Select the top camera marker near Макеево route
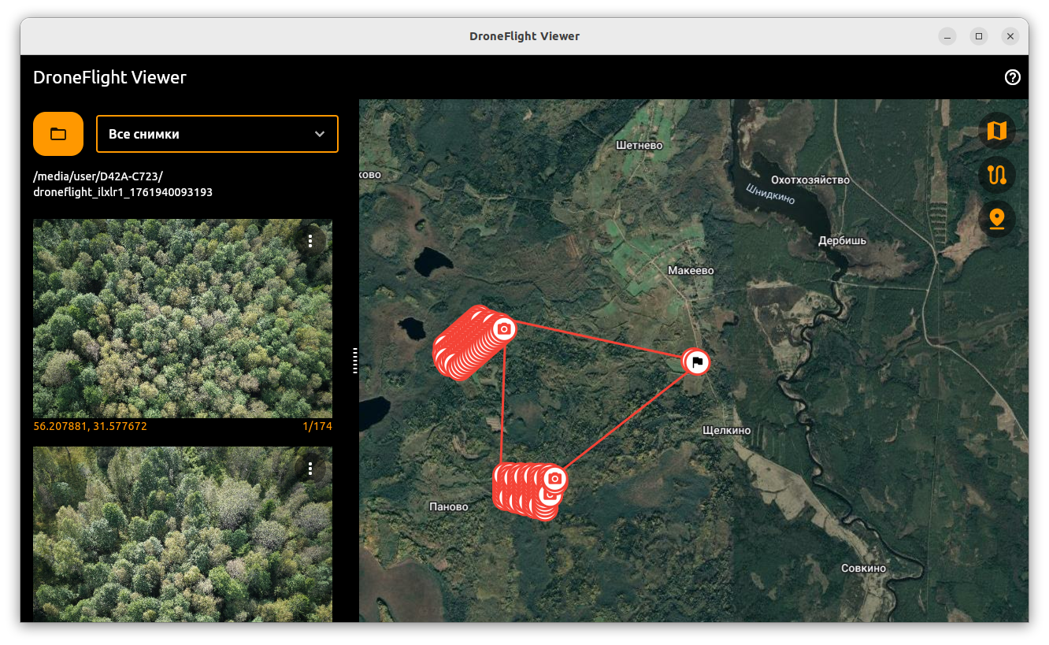Viewport: 1049px width, 645px height. [504, 328]
